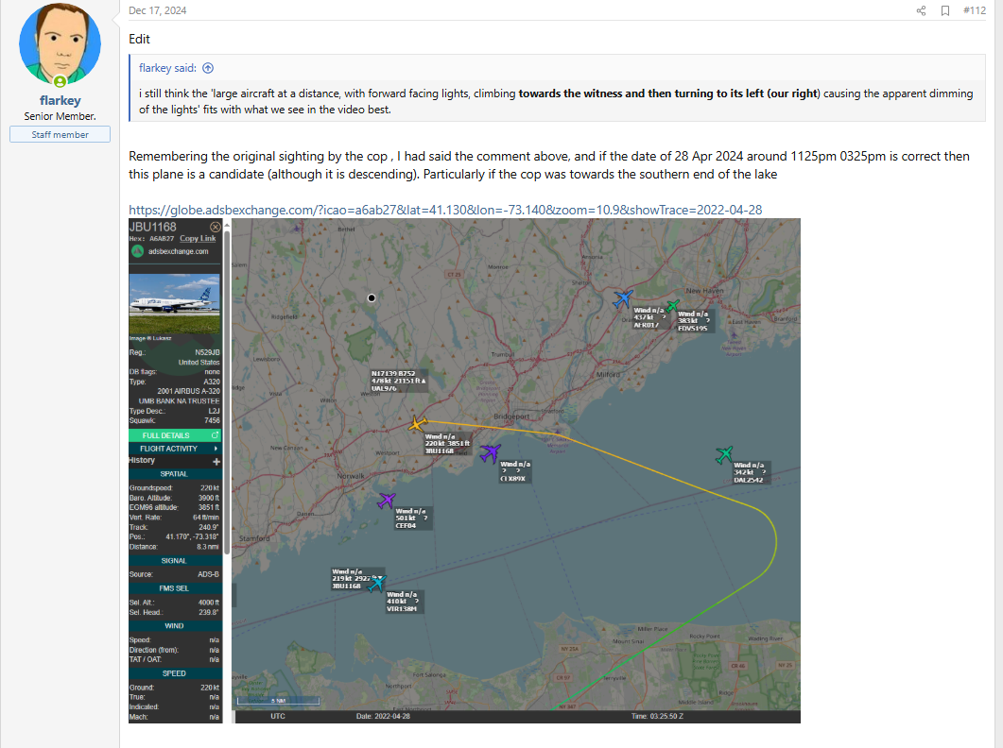Open the globe.adsbexchange.com link

pyautogui.click(x=445, y=210)
